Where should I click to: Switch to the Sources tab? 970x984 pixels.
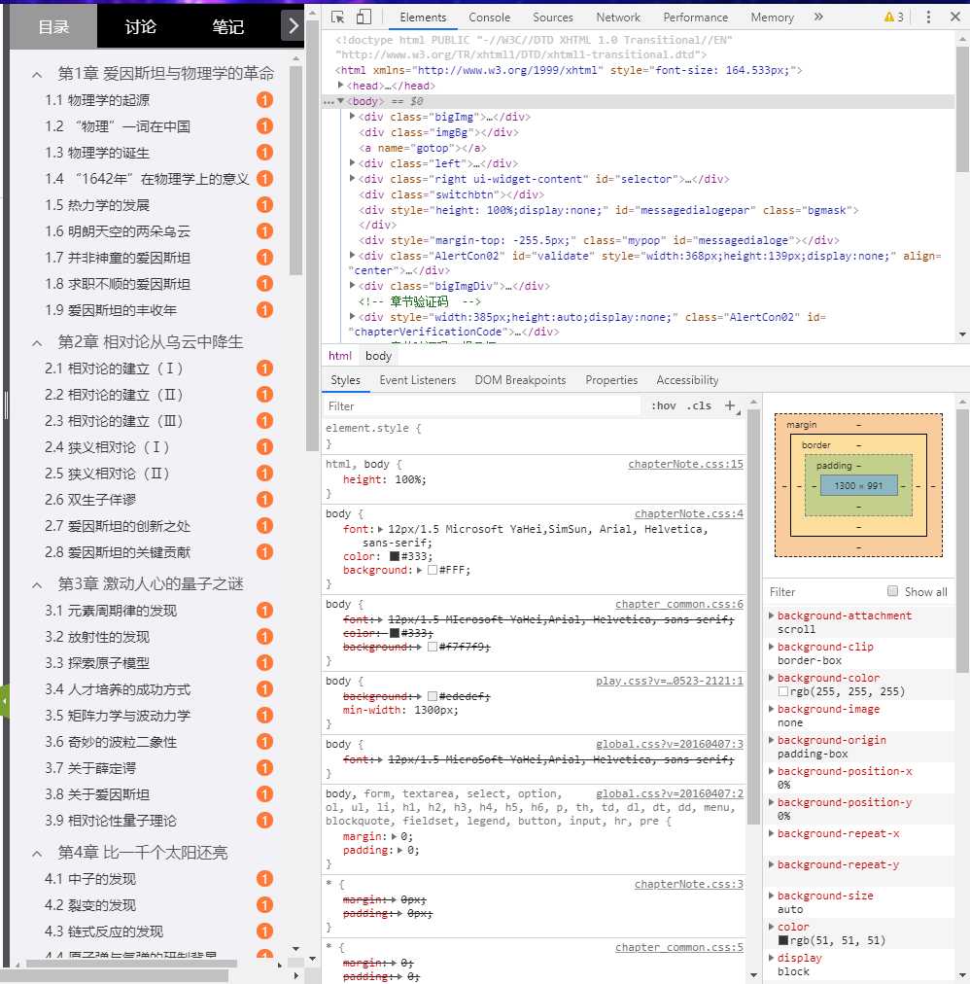point(553,18)
